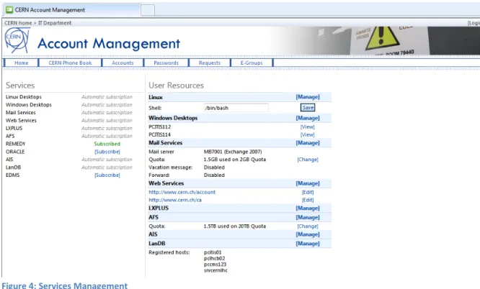Click registered host srvcernlhc
Viewport: 480px width, 289px height.
(x=215, y=271)
